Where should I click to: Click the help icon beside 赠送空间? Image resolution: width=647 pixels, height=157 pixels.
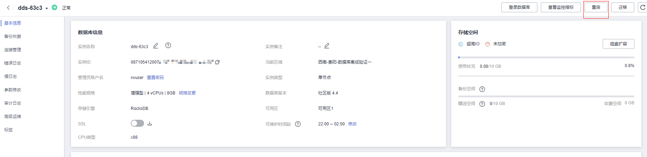pos(482,104)
